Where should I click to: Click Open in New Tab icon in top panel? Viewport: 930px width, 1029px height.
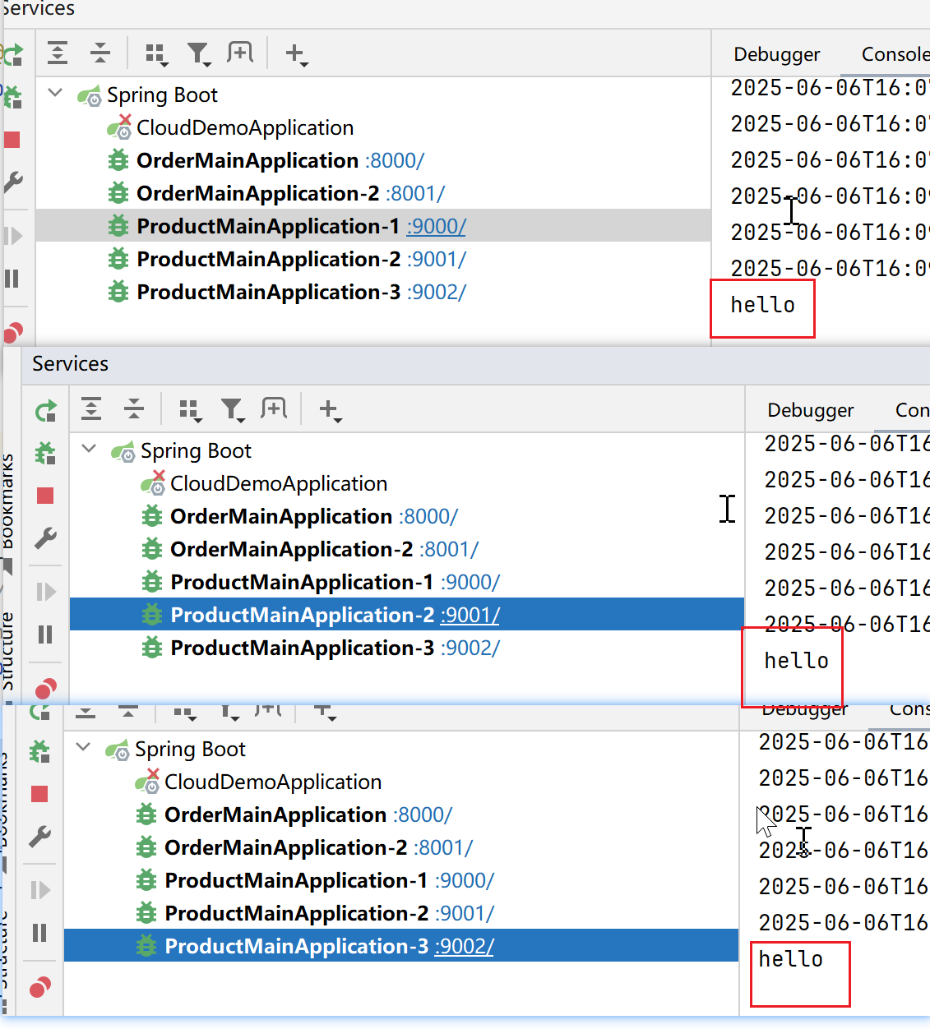pyautogui.click(x=240, y=53)
